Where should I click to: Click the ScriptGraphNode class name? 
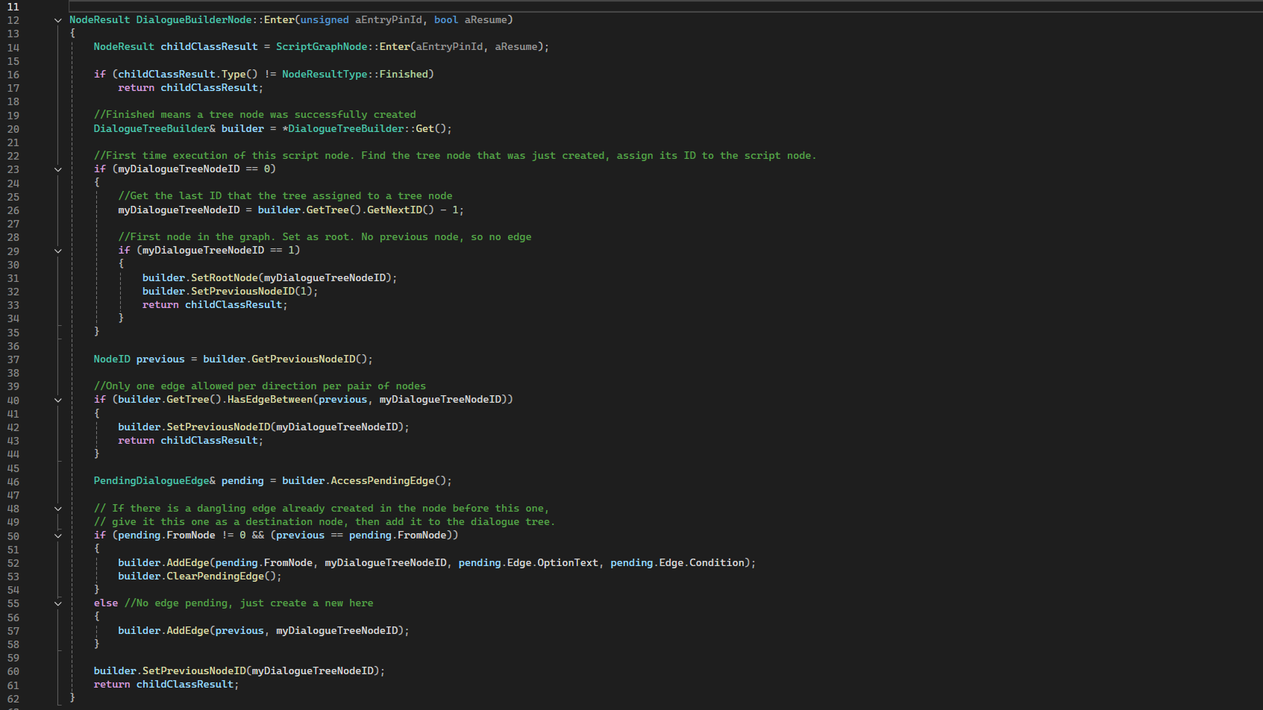322,47
